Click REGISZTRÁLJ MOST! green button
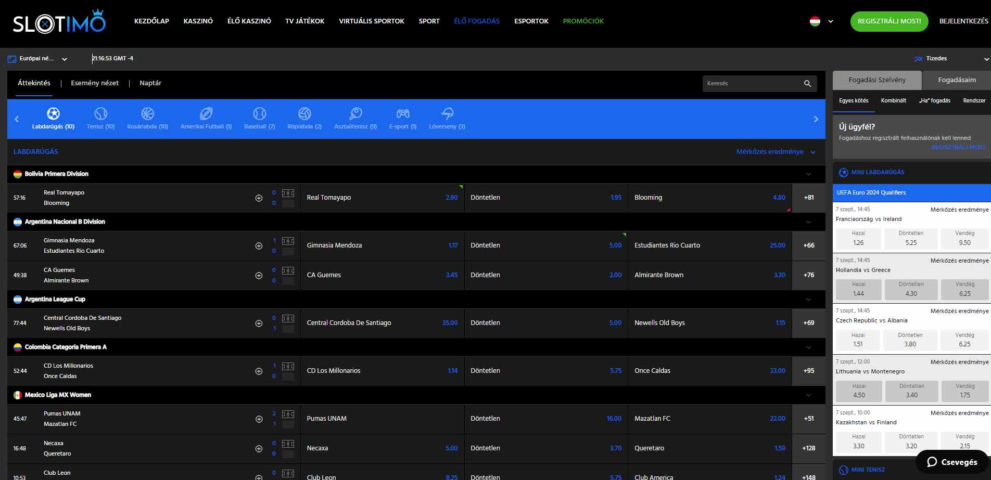The image size is (991, 480). (890, 21)
